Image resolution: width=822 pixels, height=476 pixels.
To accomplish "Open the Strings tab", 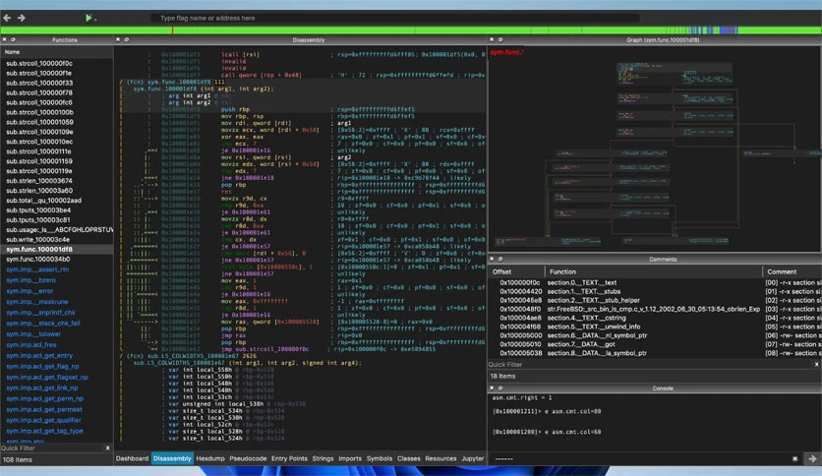I will click(x=323, y=458).
